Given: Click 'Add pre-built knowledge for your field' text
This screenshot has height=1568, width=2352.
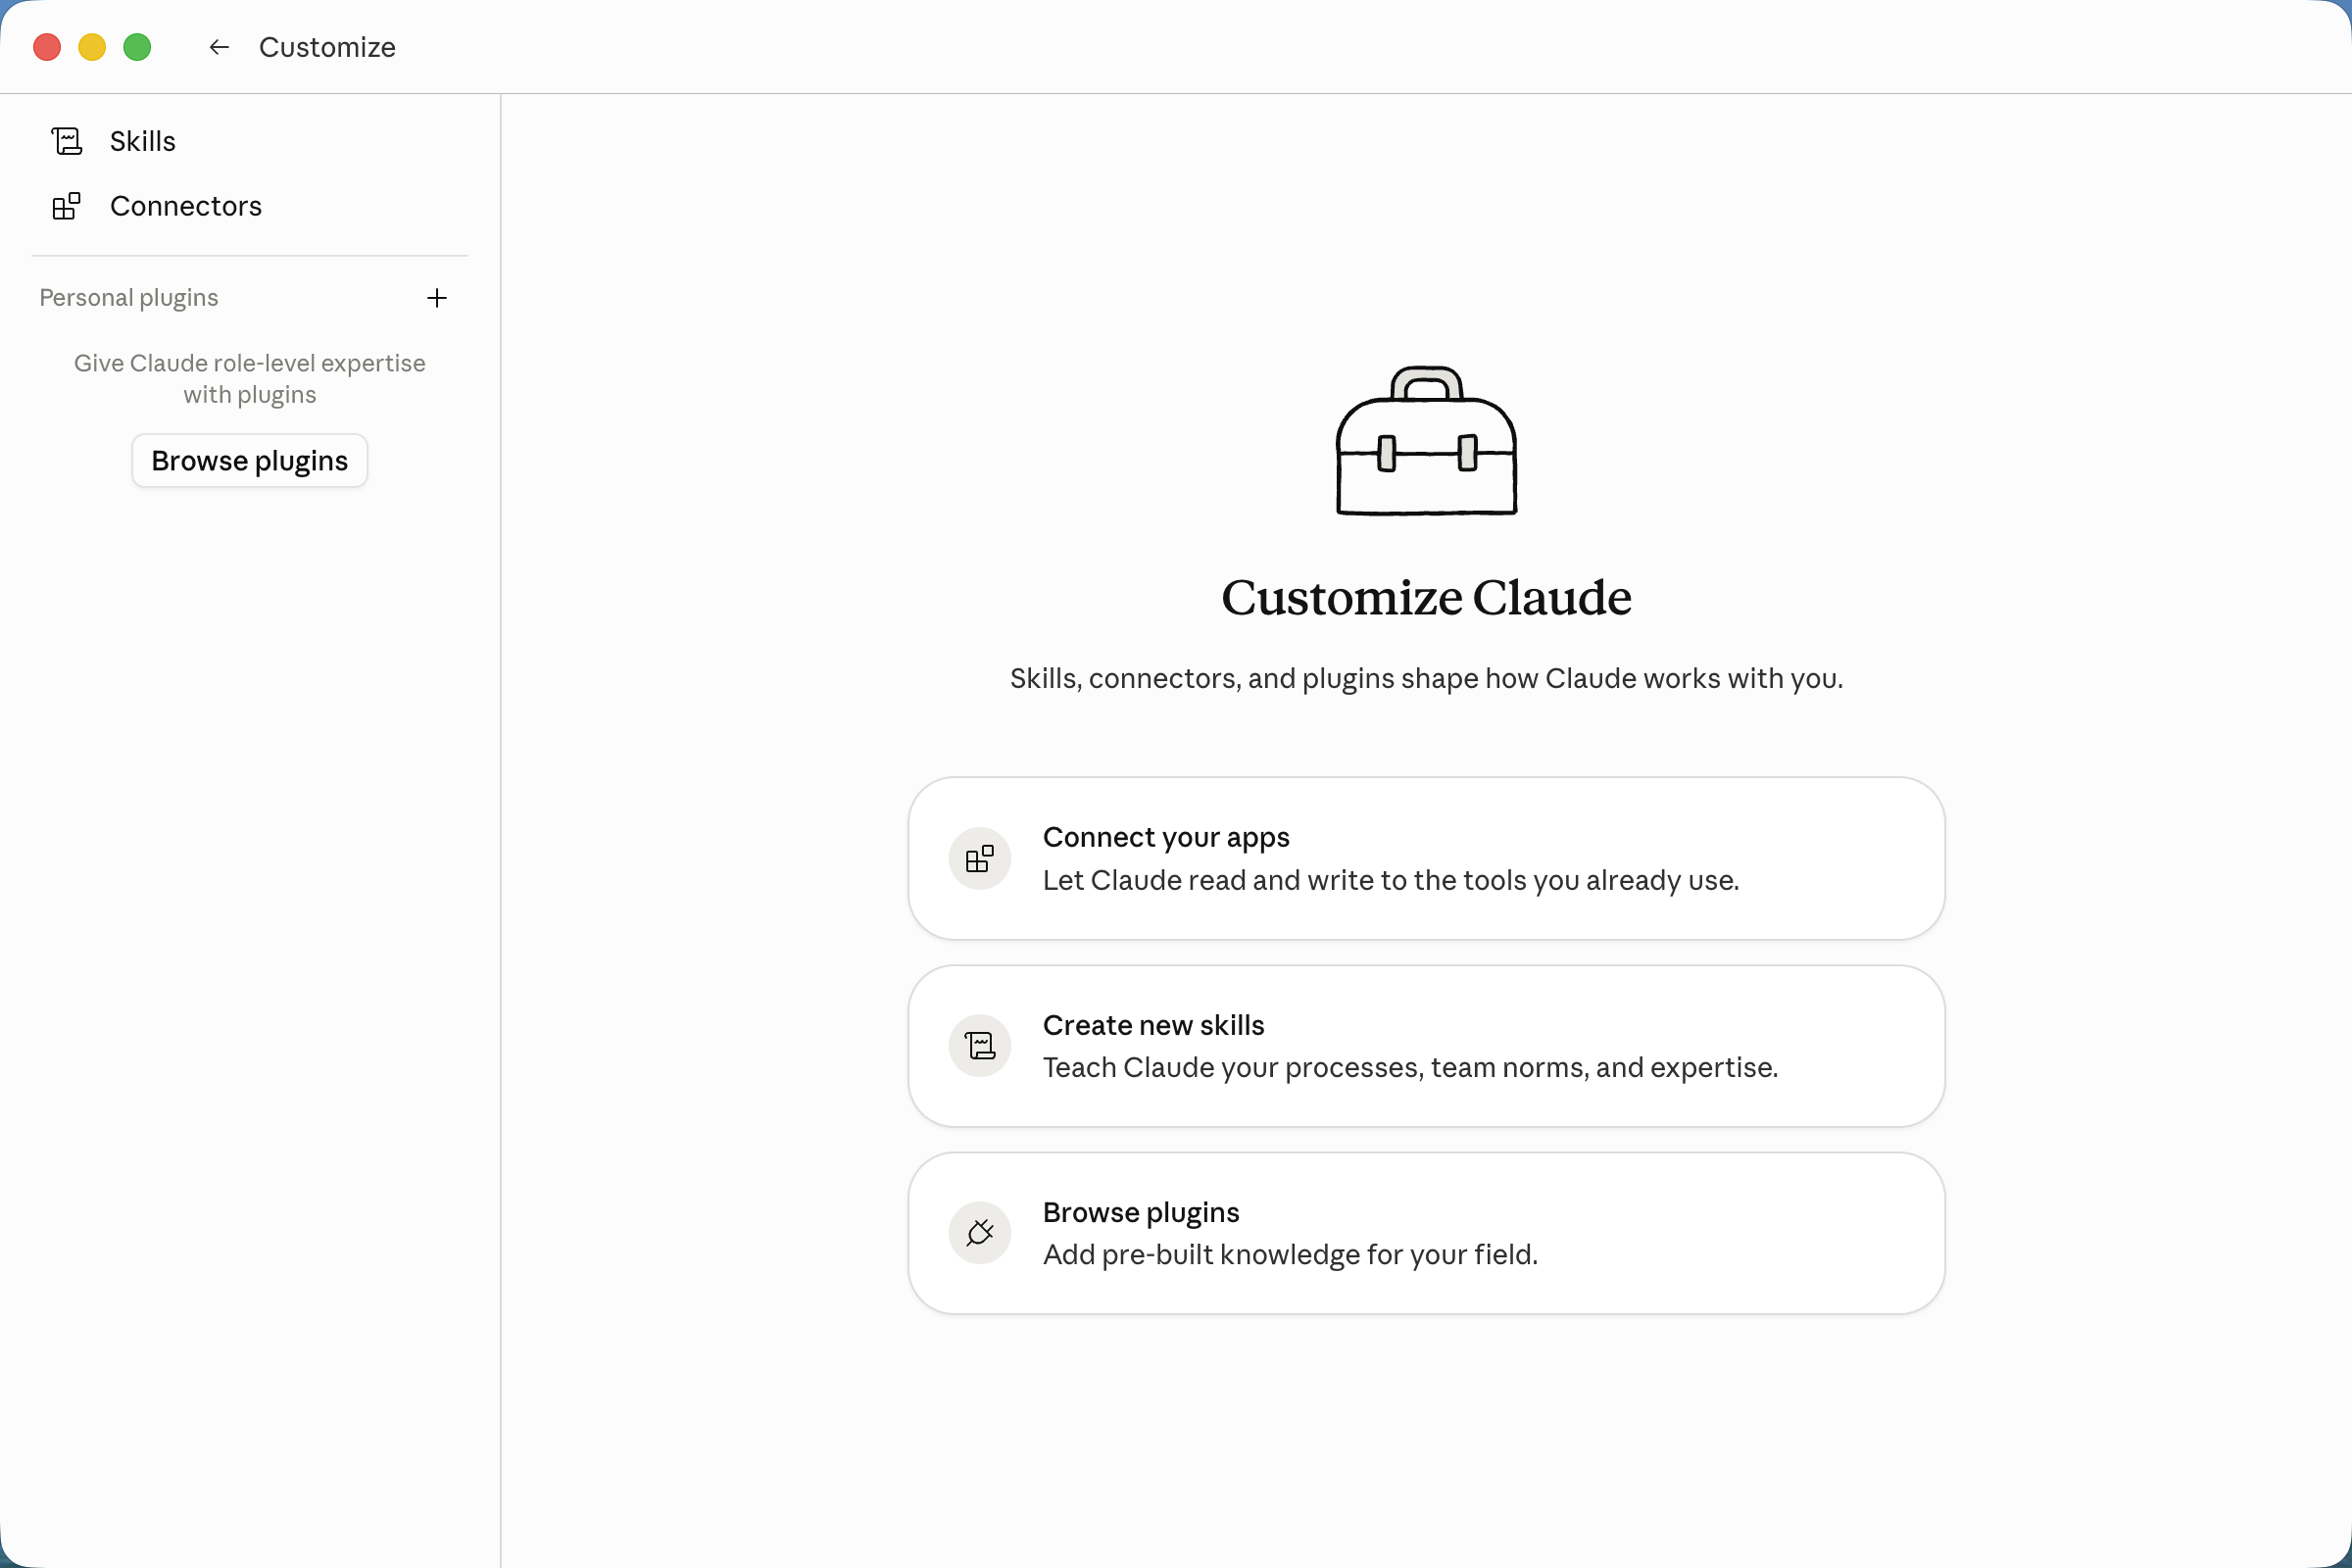Looking at the screenshot, I should [1290, 1254].
